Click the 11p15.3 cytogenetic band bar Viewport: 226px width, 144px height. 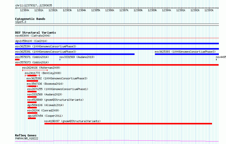pos(117,25)
